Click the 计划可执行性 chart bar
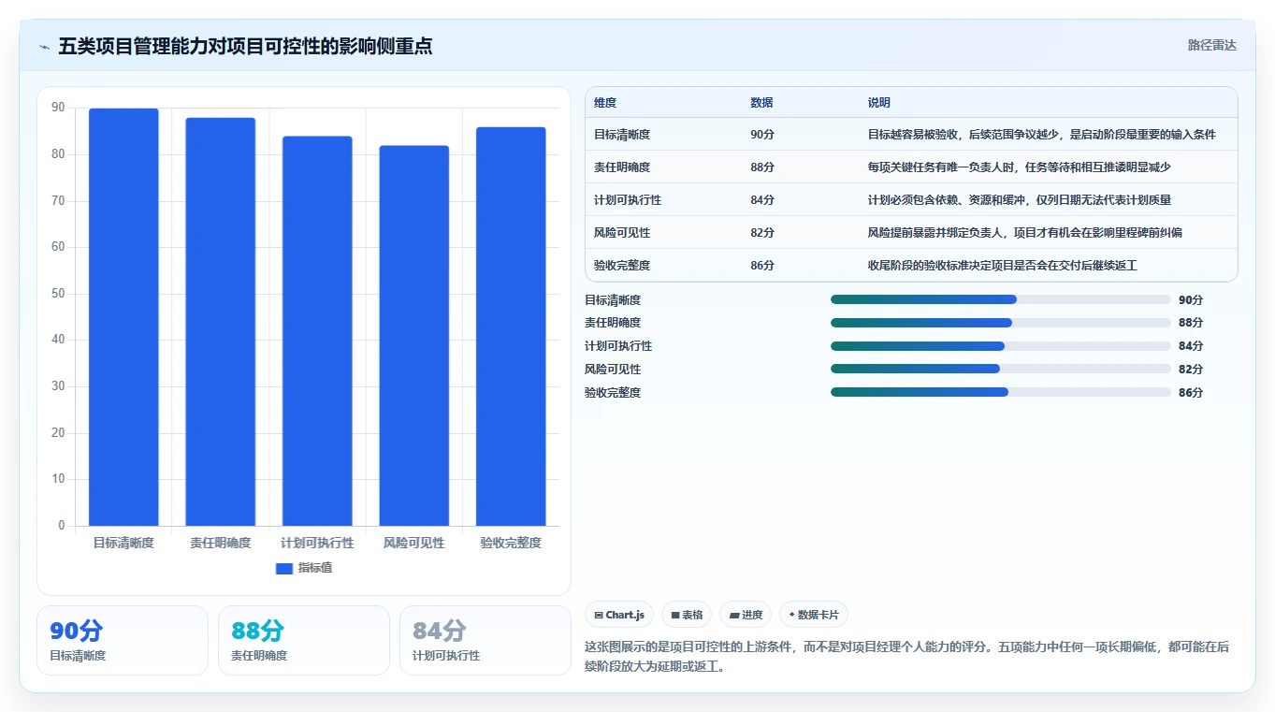Screen dimensions: 1275x712 pos(317,331)
